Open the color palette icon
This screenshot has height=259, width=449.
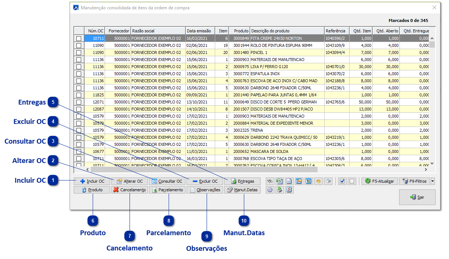click(x=318, y=181)
